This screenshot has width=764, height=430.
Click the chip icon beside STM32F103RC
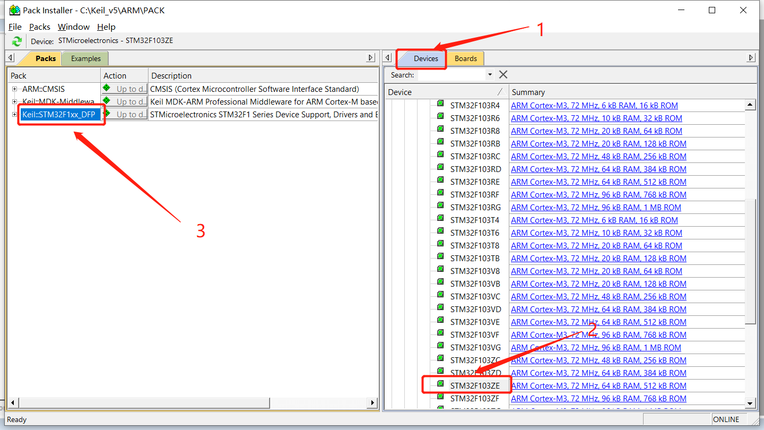point(440,154)
